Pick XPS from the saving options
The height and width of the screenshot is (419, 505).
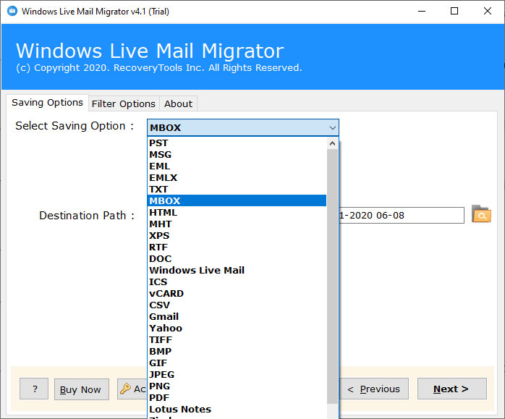[x=237, y=236]
